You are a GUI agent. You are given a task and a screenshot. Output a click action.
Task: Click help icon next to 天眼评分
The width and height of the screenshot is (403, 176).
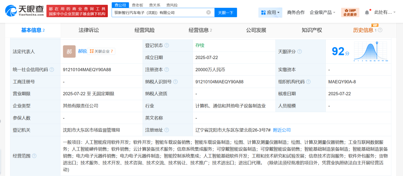click(x=299, y=51)
